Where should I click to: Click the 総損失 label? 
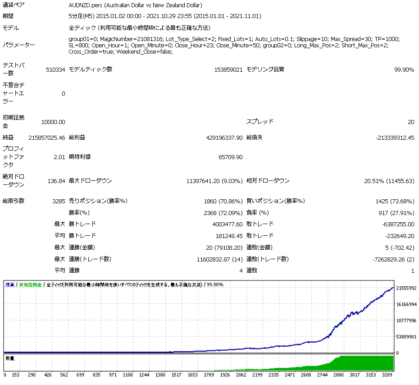tap(255, 137)
